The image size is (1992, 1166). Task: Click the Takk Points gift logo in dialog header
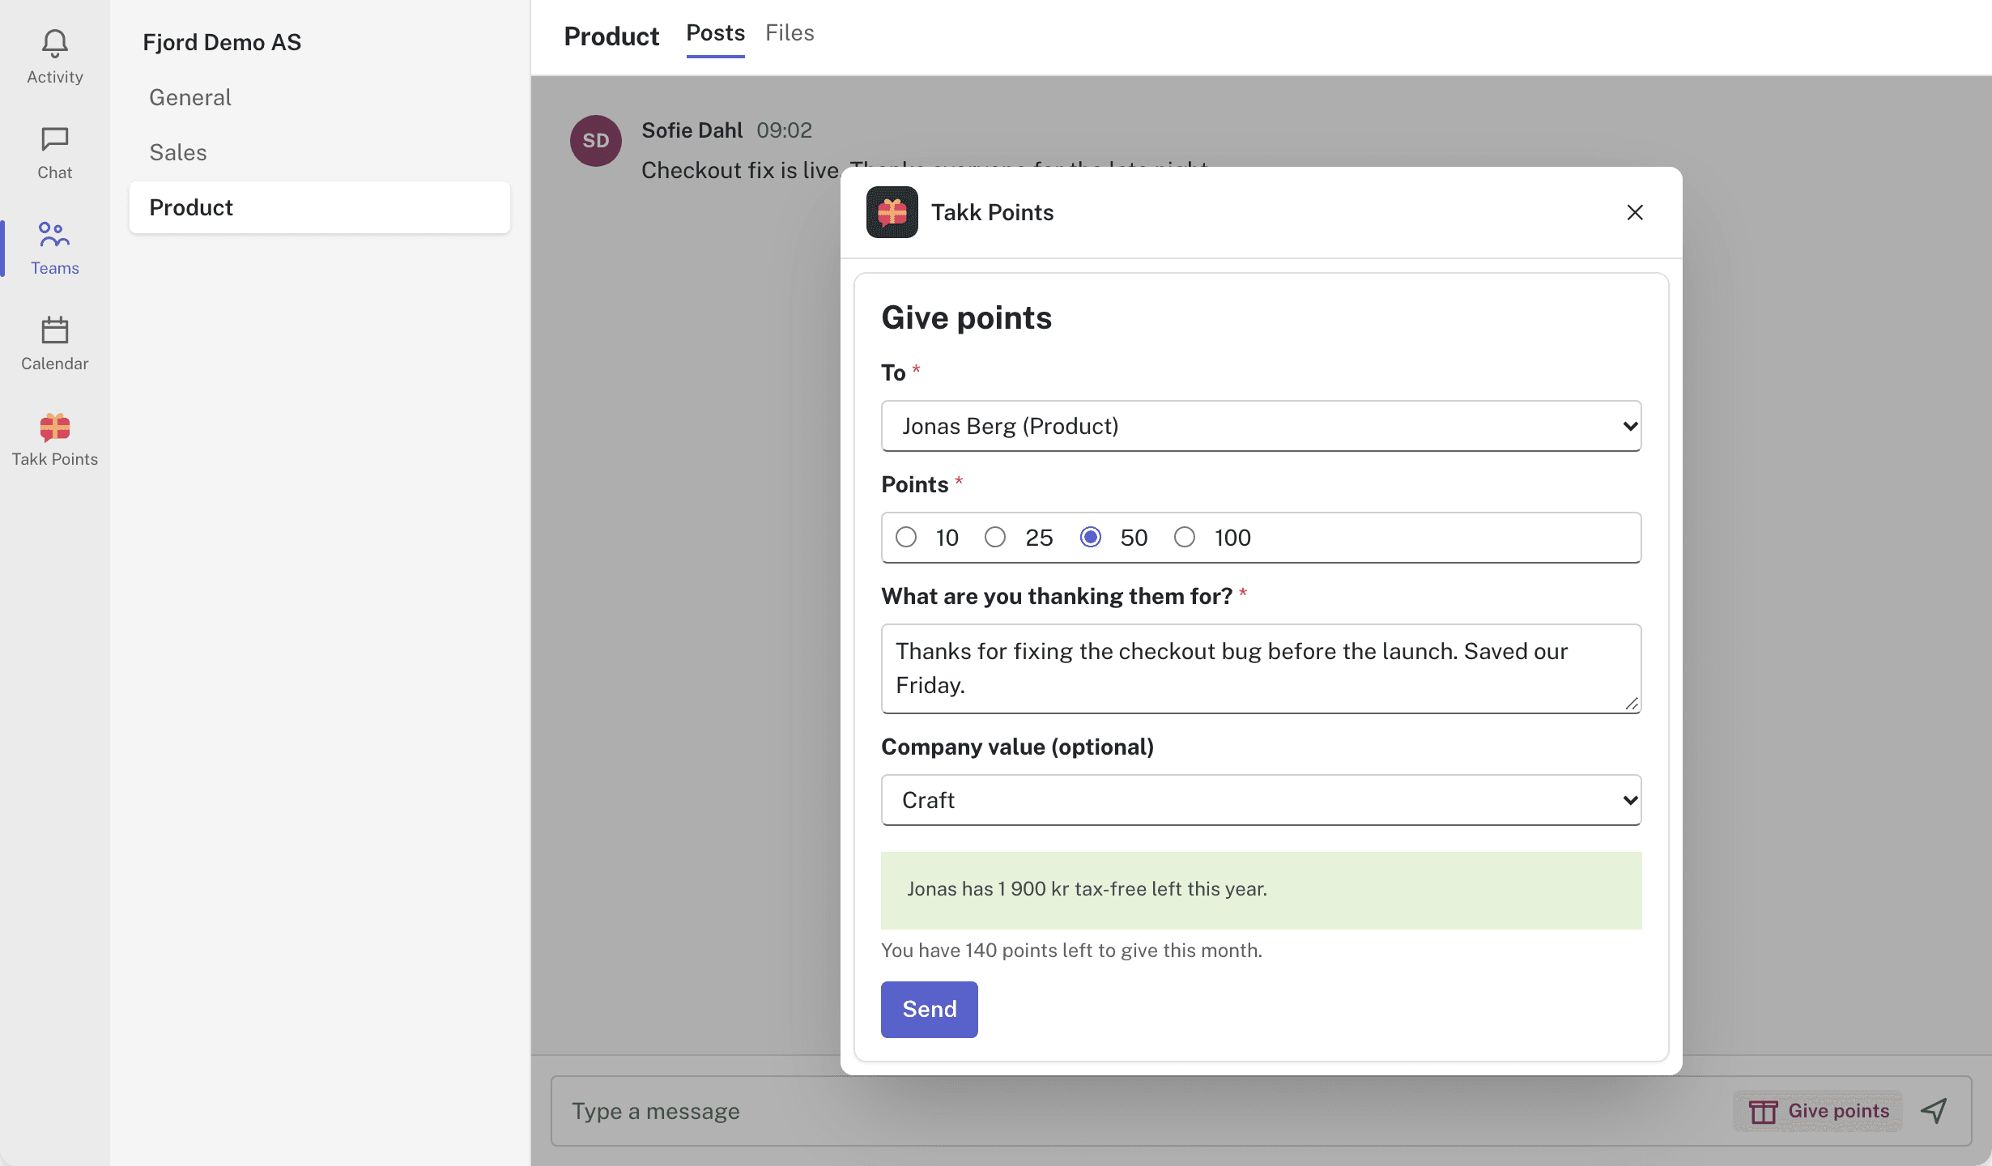click(892, 212)
